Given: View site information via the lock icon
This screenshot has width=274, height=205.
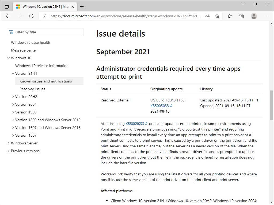Looking at the screenshot, I should click(44, 16).
